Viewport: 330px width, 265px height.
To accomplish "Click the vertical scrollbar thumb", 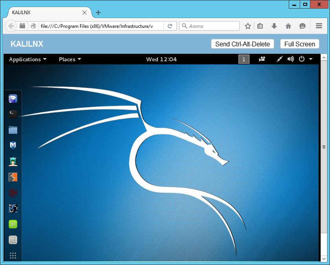I will [324, 147].
